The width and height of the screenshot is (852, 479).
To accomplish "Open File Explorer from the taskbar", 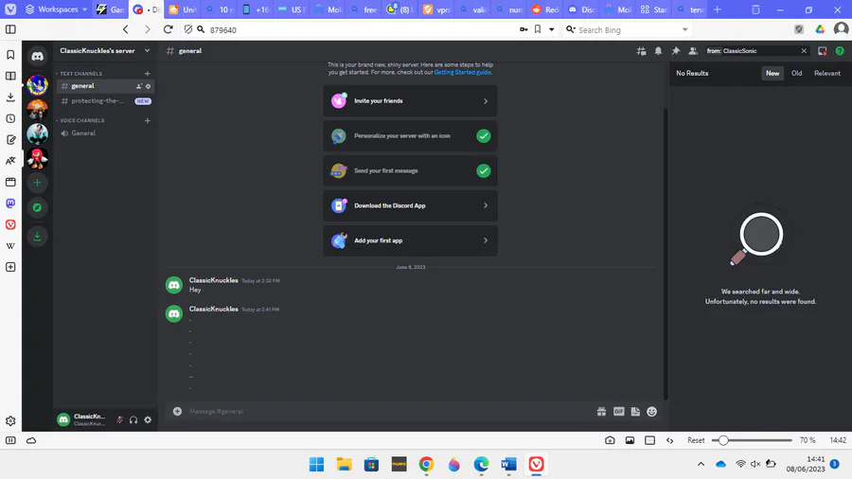I will coord(344,465).
